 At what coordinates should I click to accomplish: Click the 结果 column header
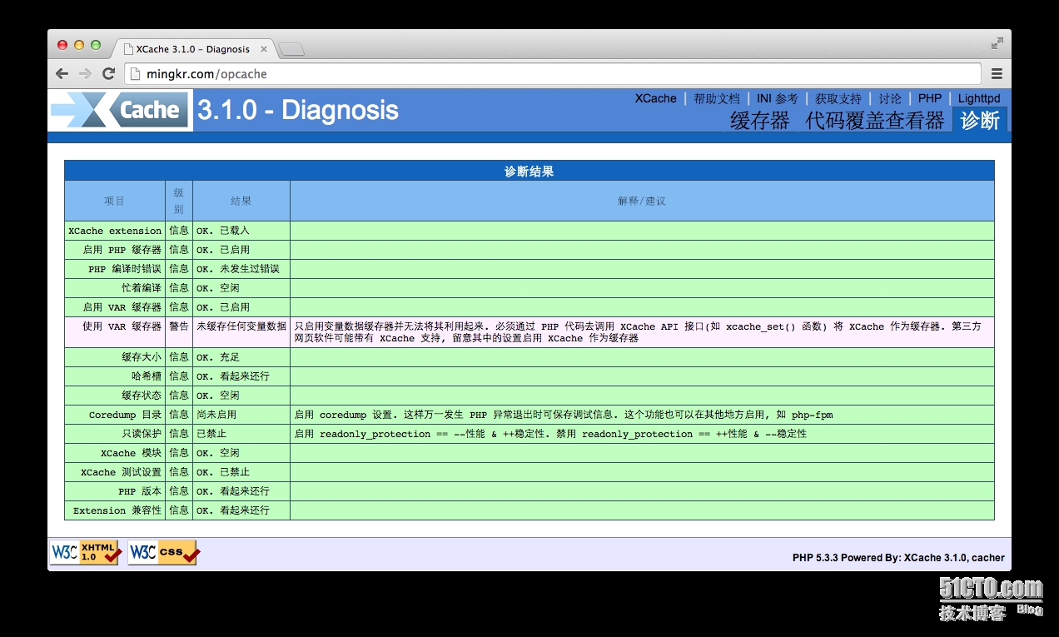pyautogui.click(x=241, y=201)
